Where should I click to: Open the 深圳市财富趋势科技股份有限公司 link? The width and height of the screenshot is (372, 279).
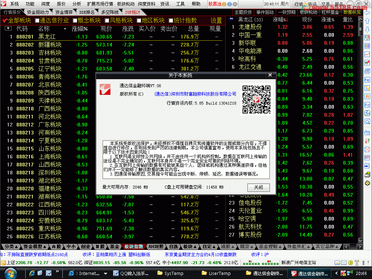(195, 94)
